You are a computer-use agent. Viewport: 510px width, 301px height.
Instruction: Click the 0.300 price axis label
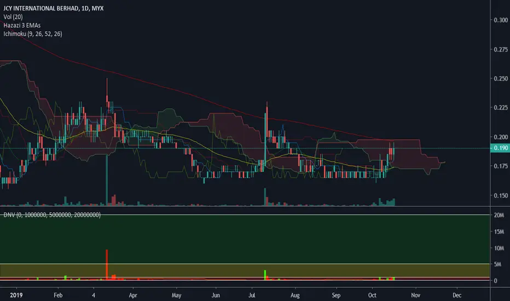coord(501,20)
